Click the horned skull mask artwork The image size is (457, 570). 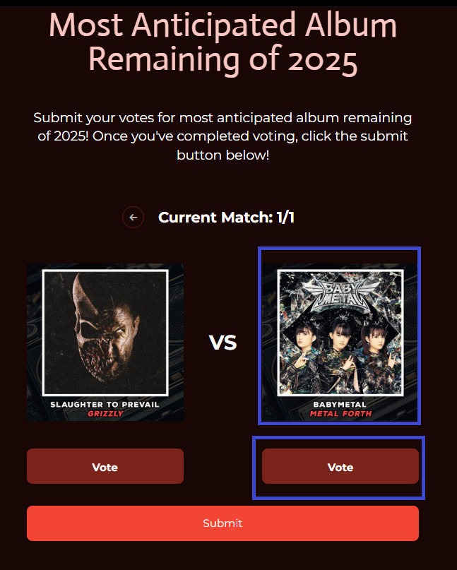click(x=105, y=329)
